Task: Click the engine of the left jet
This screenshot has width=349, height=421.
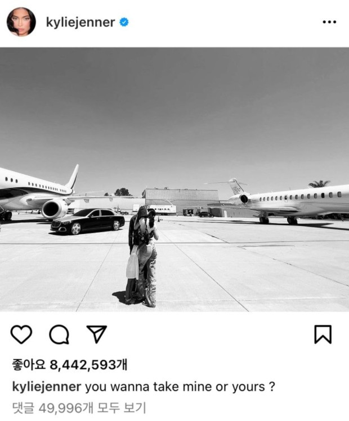Action: [x=55, y=209]
